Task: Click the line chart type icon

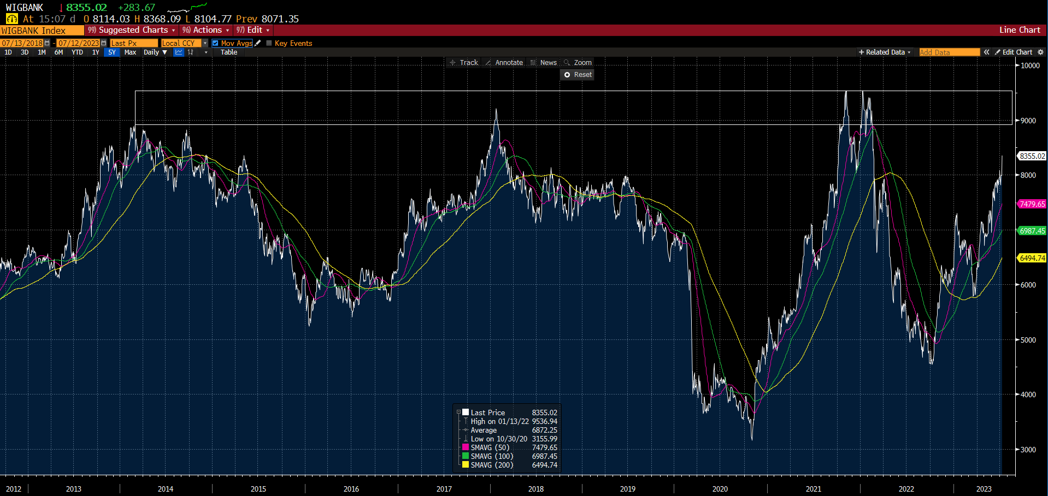Action: coord(179,52)
